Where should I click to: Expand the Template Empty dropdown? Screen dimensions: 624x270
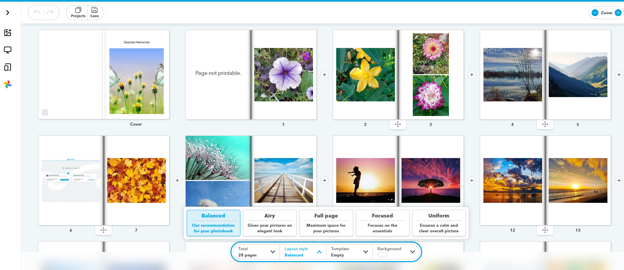349,252
